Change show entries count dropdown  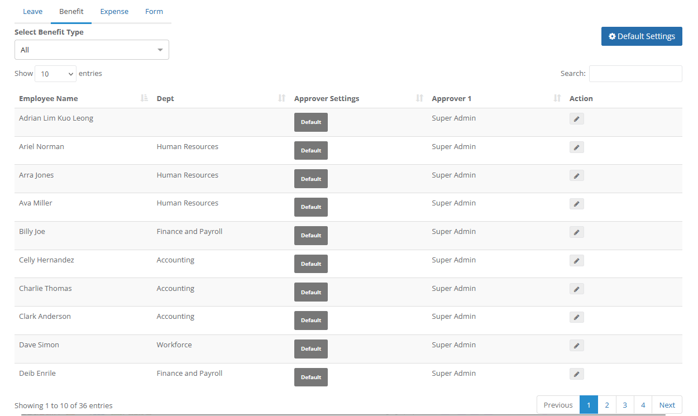[x=55, y=74]
